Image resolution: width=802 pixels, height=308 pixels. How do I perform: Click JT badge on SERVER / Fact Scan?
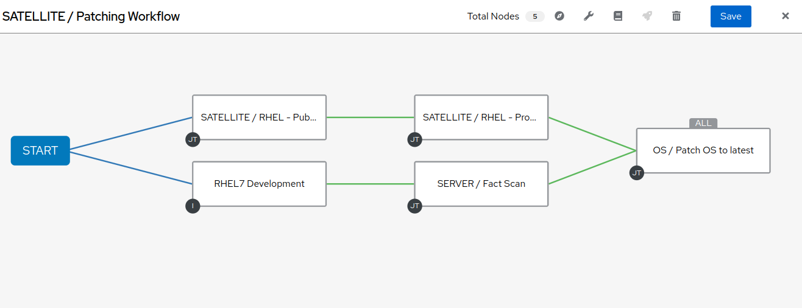click(x=414, y=206)
